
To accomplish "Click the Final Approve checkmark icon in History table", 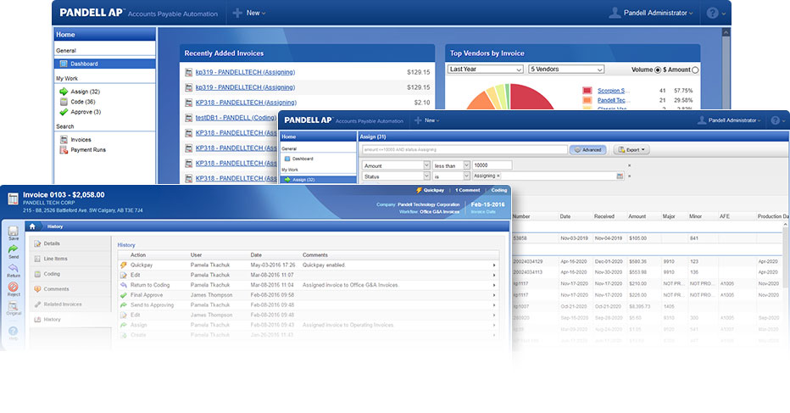I will (x=124, y=295).
